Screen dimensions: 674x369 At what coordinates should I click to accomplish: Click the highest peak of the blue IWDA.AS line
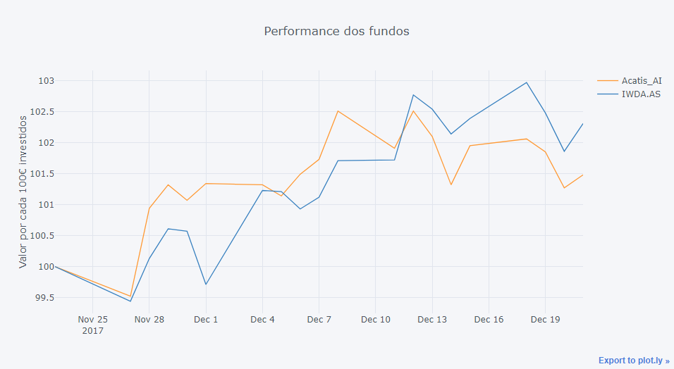[x=526, y=82]
